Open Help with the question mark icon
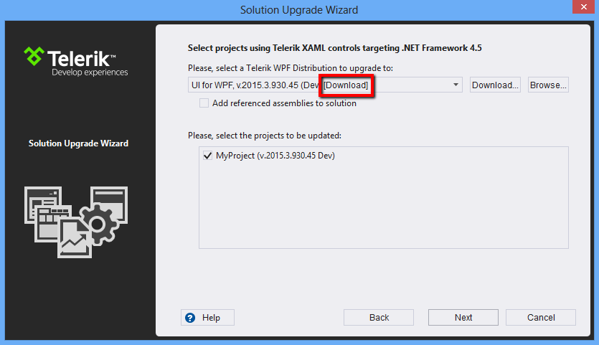The image size is (599, 345). pyautogui.click(x=207, y=318)
